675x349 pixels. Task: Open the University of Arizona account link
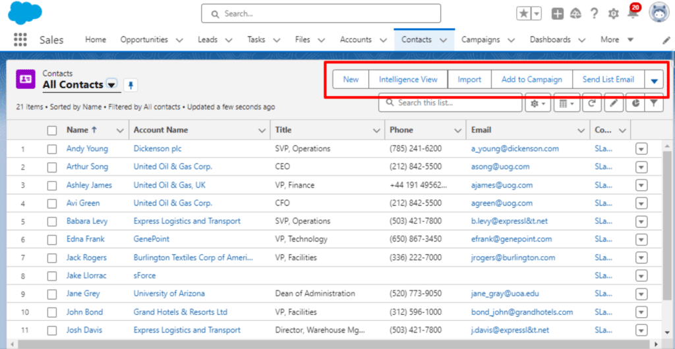[169, 294]
